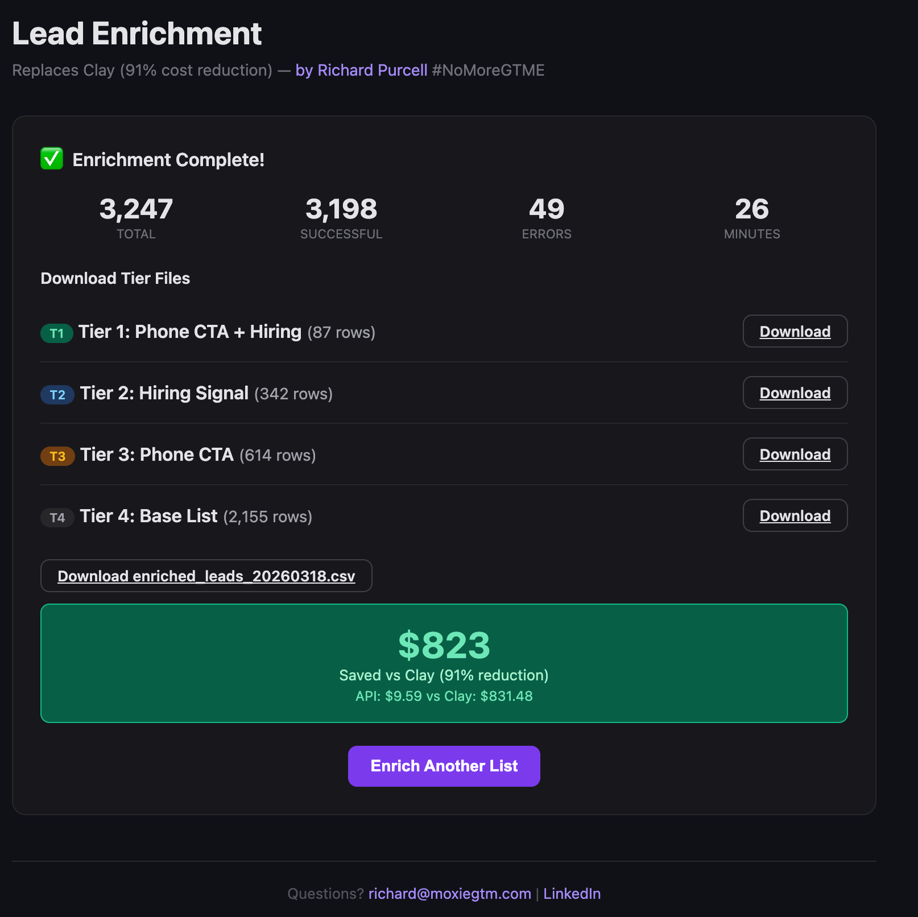Download the Tier 4 Base List file
918x917 pixels.
(795, 515)
